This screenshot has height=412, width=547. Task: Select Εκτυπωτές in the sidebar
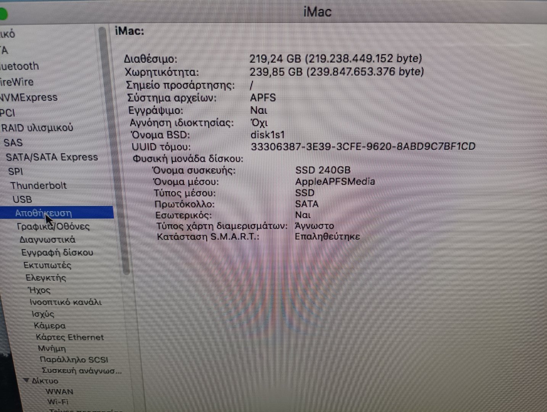click(x=47, y=265)
